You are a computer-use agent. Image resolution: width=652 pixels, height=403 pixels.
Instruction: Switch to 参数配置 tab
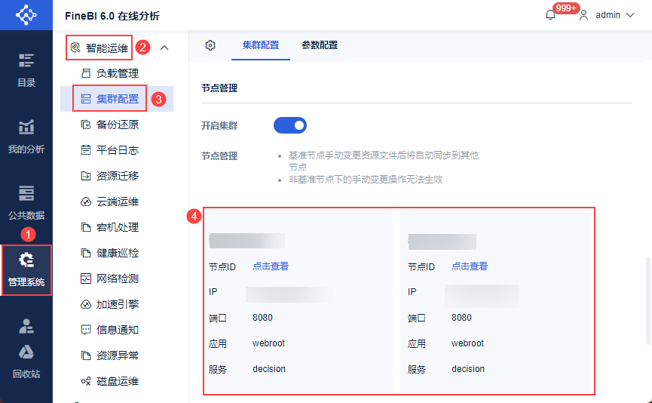[320, 45]
